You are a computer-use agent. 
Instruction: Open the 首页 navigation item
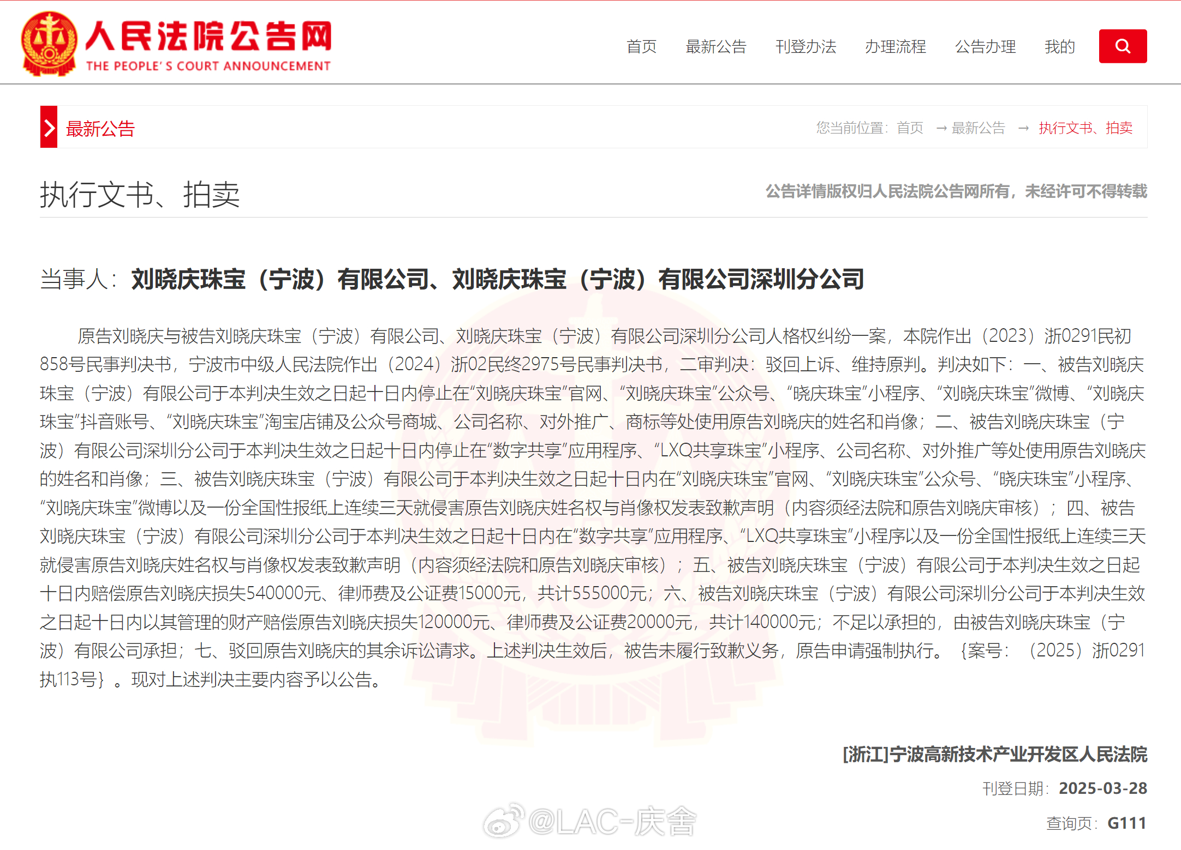tap(641, 47)
